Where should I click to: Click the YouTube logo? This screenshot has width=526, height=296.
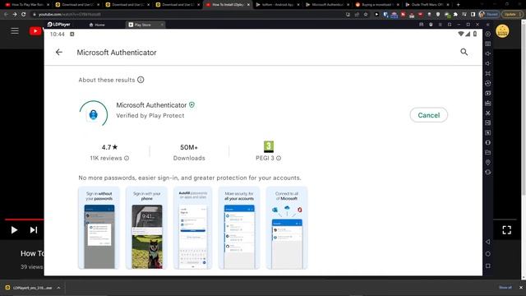coord(35,31)
